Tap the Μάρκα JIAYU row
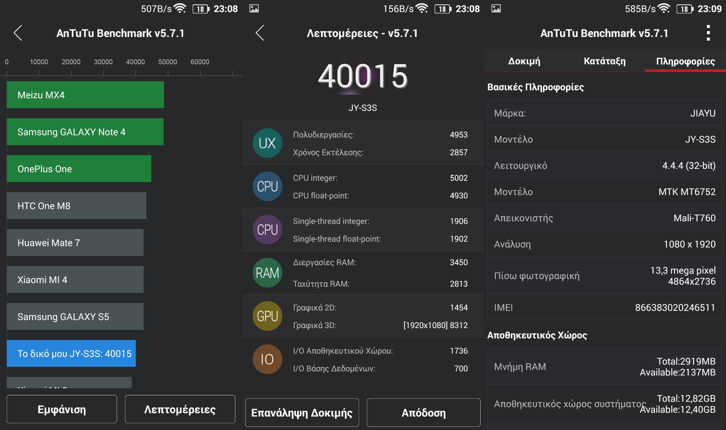The image size is (726, 430). 605,113
